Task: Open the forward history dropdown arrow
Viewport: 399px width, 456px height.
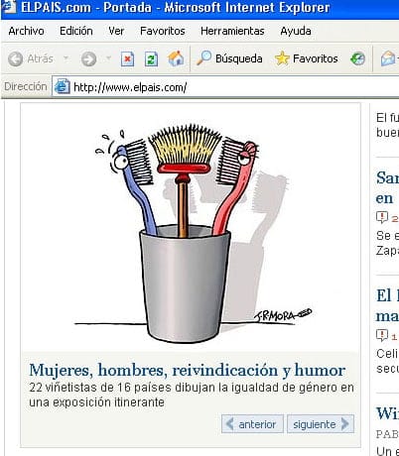Action: [108, 58]
